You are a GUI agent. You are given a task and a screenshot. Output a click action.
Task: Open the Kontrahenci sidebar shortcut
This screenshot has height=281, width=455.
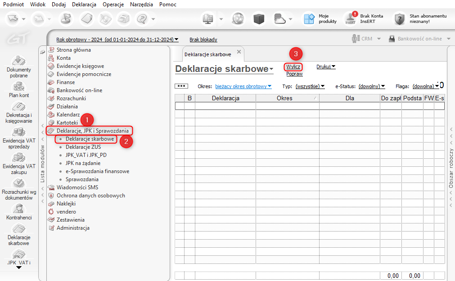pos(18,212)
